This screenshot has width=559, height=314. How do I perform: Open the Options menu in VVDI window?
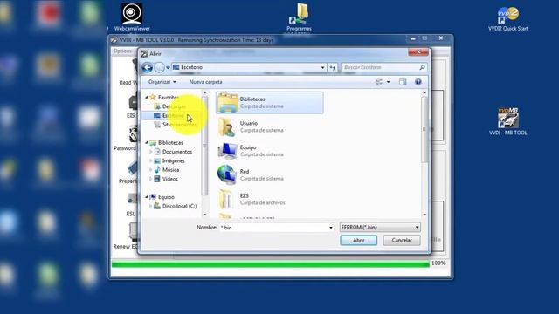point(122,51)
